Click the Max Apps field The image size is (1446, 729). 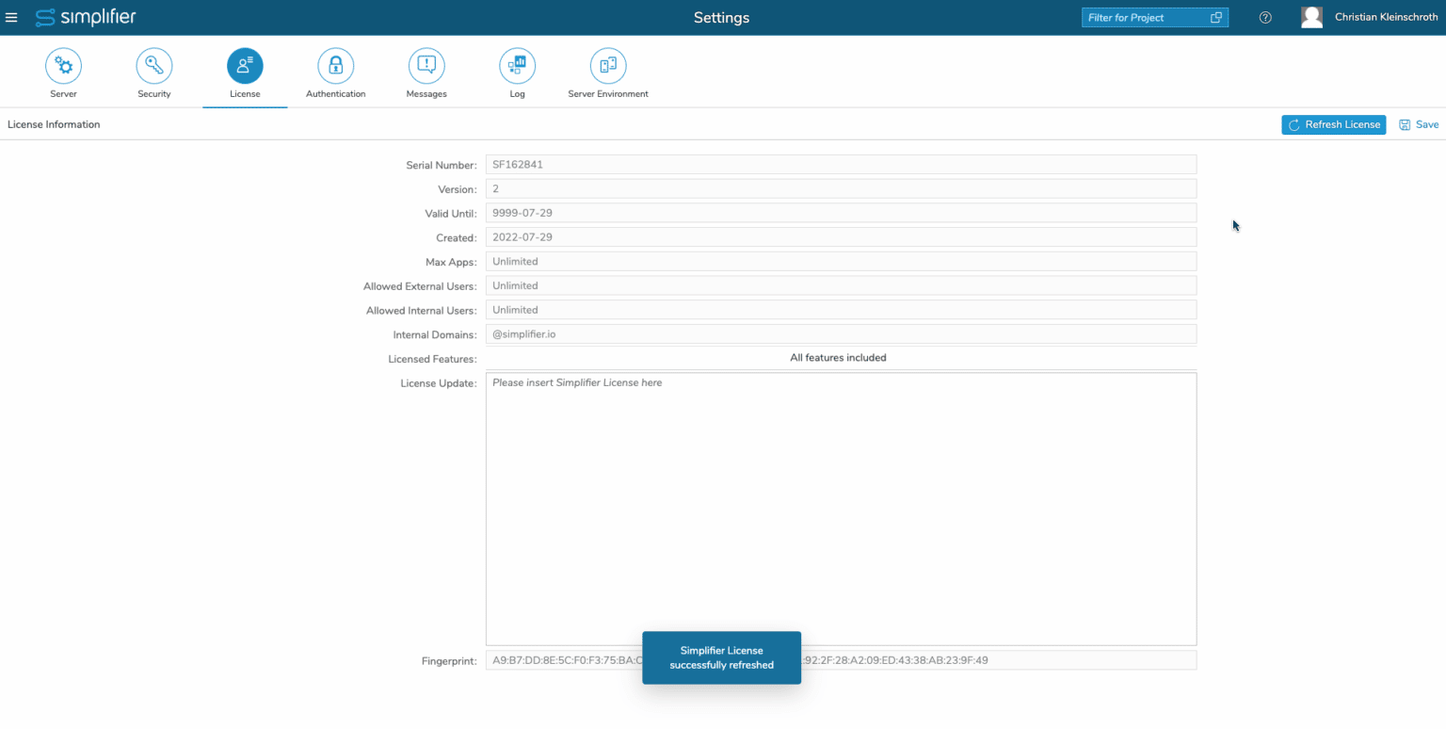[841, 261]
